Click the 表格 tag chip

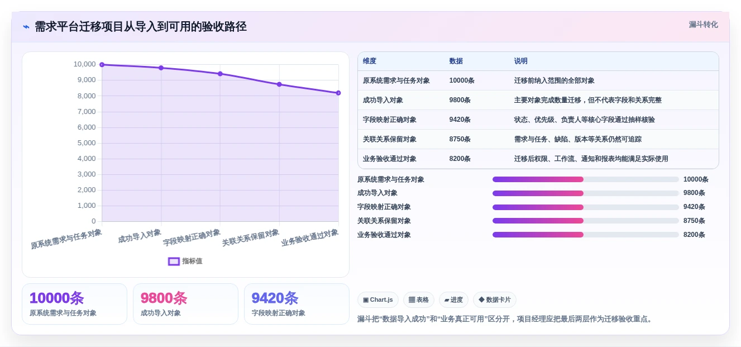click(419, 300)
